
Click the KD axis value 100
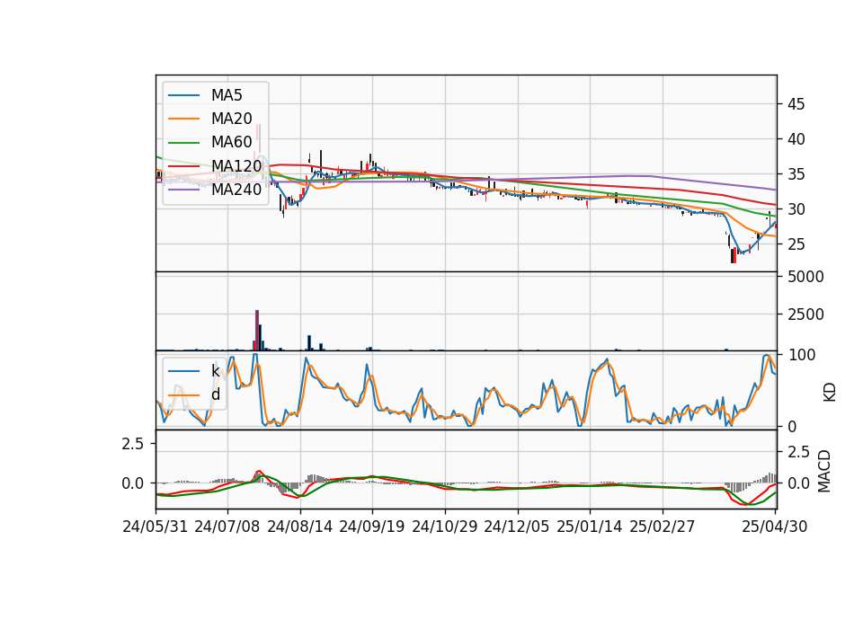tap(802, 355)
